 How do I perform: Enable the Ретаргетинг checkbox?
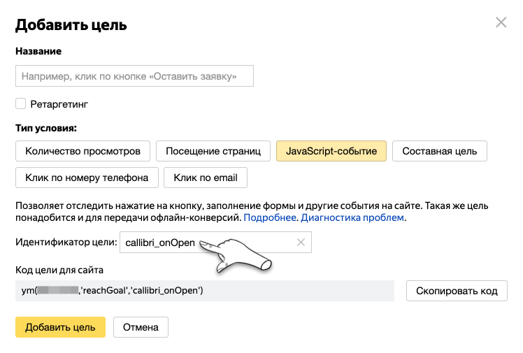[x=20, y=104]
